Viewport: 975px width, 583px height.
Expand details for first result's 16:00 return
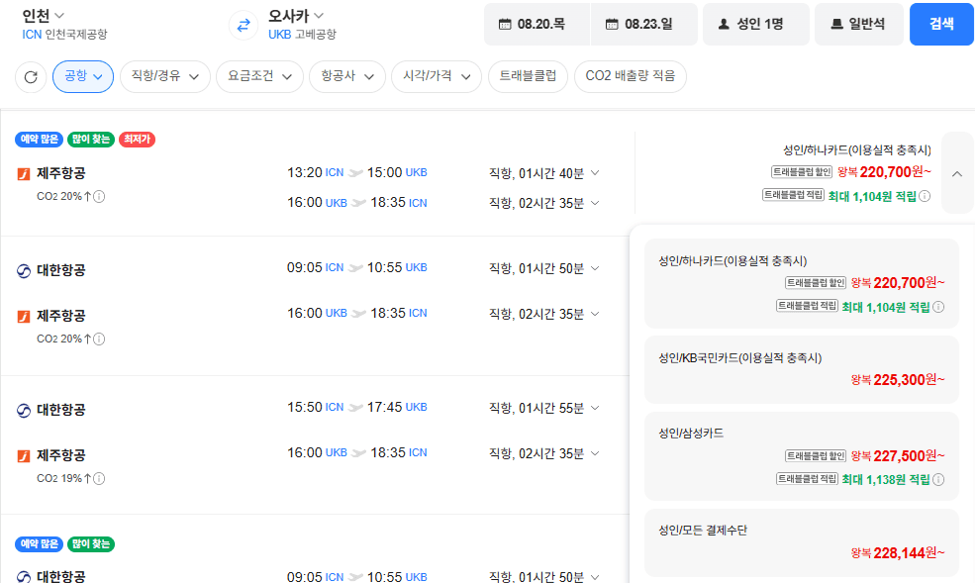tap(595, 203)
